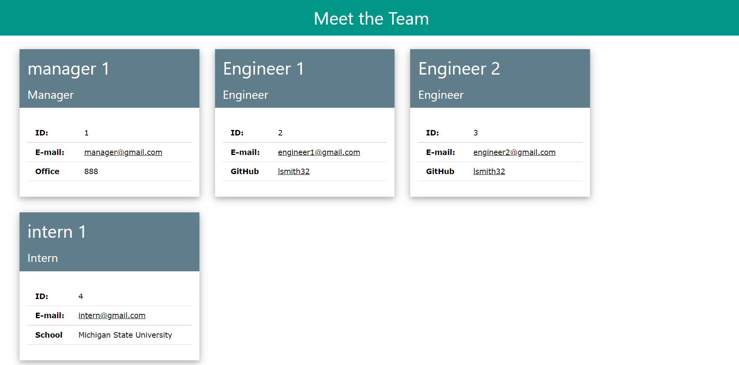
Task: Click the Meet the Team page header
Action: [x=371, y=18]
